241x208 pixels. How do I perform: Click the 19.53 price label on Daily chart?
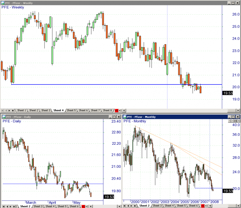tap(109, 197)
